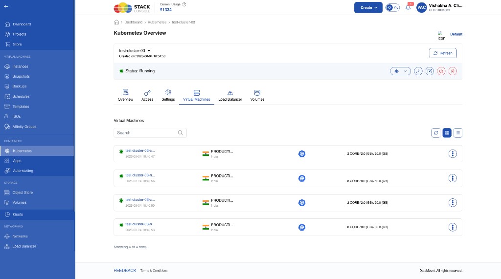Open Quota page
Screen dimensions: 501x279
18,215
